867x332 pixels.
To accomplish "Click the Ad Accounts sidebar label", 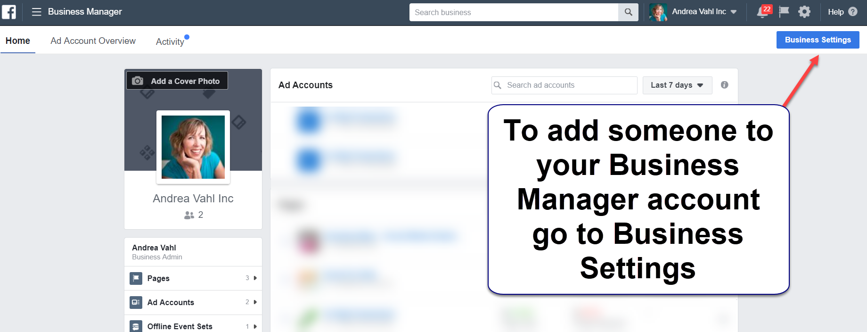I will click(x=171, y=302).
